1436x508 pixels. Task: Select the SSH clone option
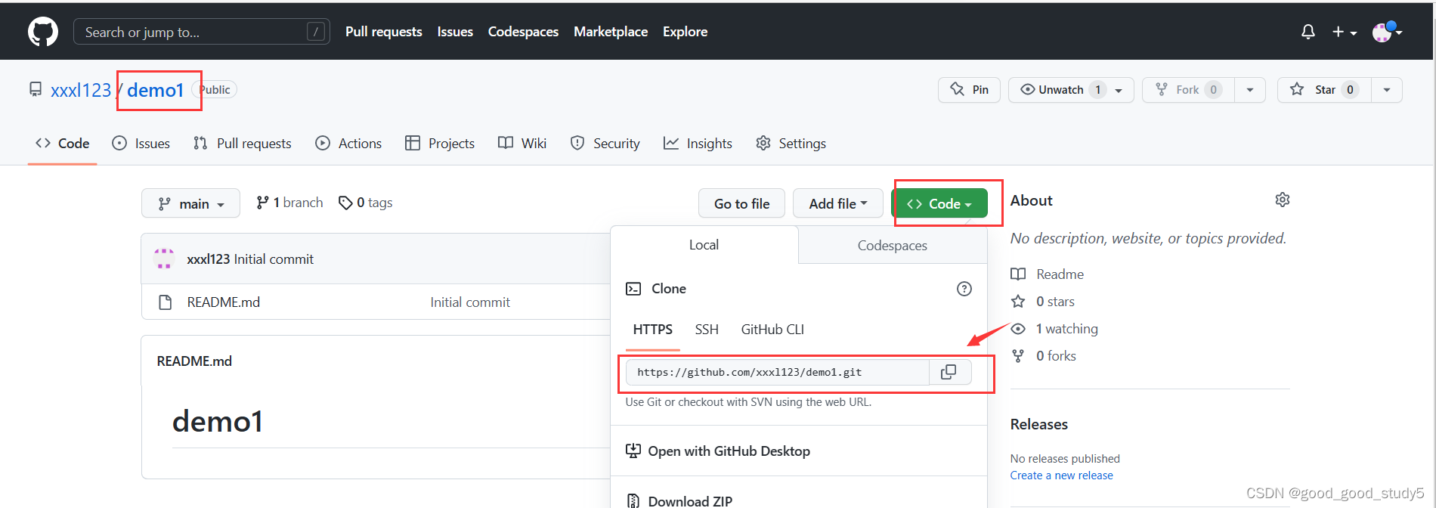click(707, 330)
